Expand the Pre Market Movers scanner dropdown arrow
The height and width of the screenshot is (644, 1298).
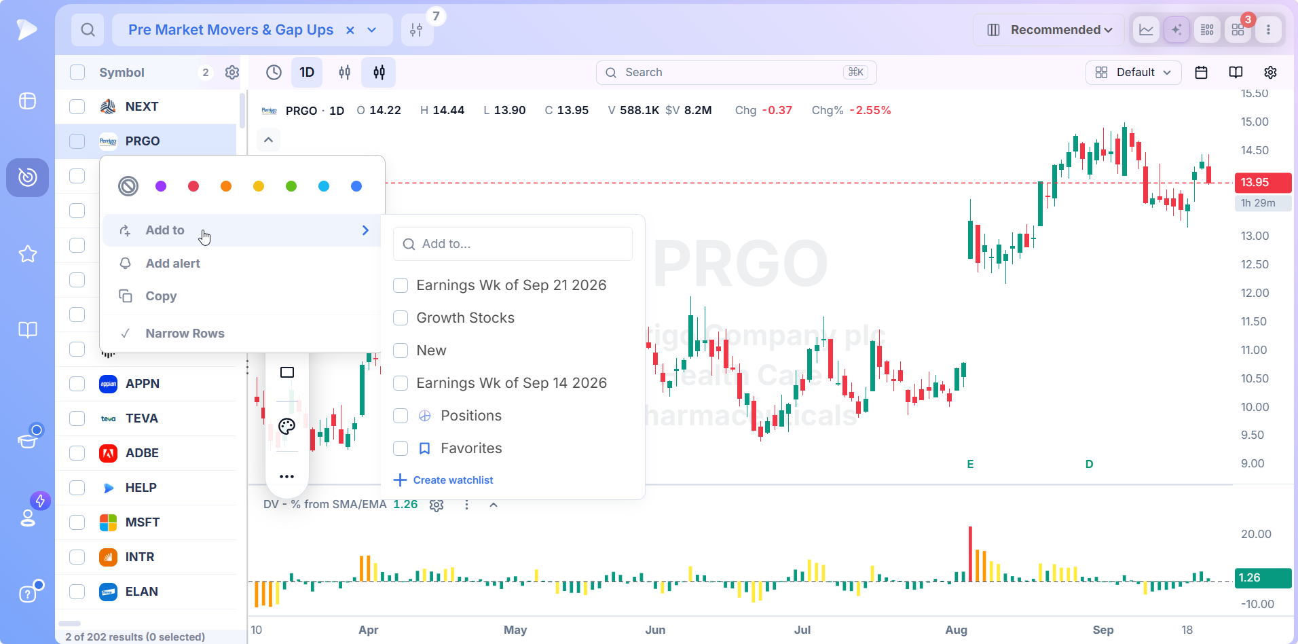point(372,30)
